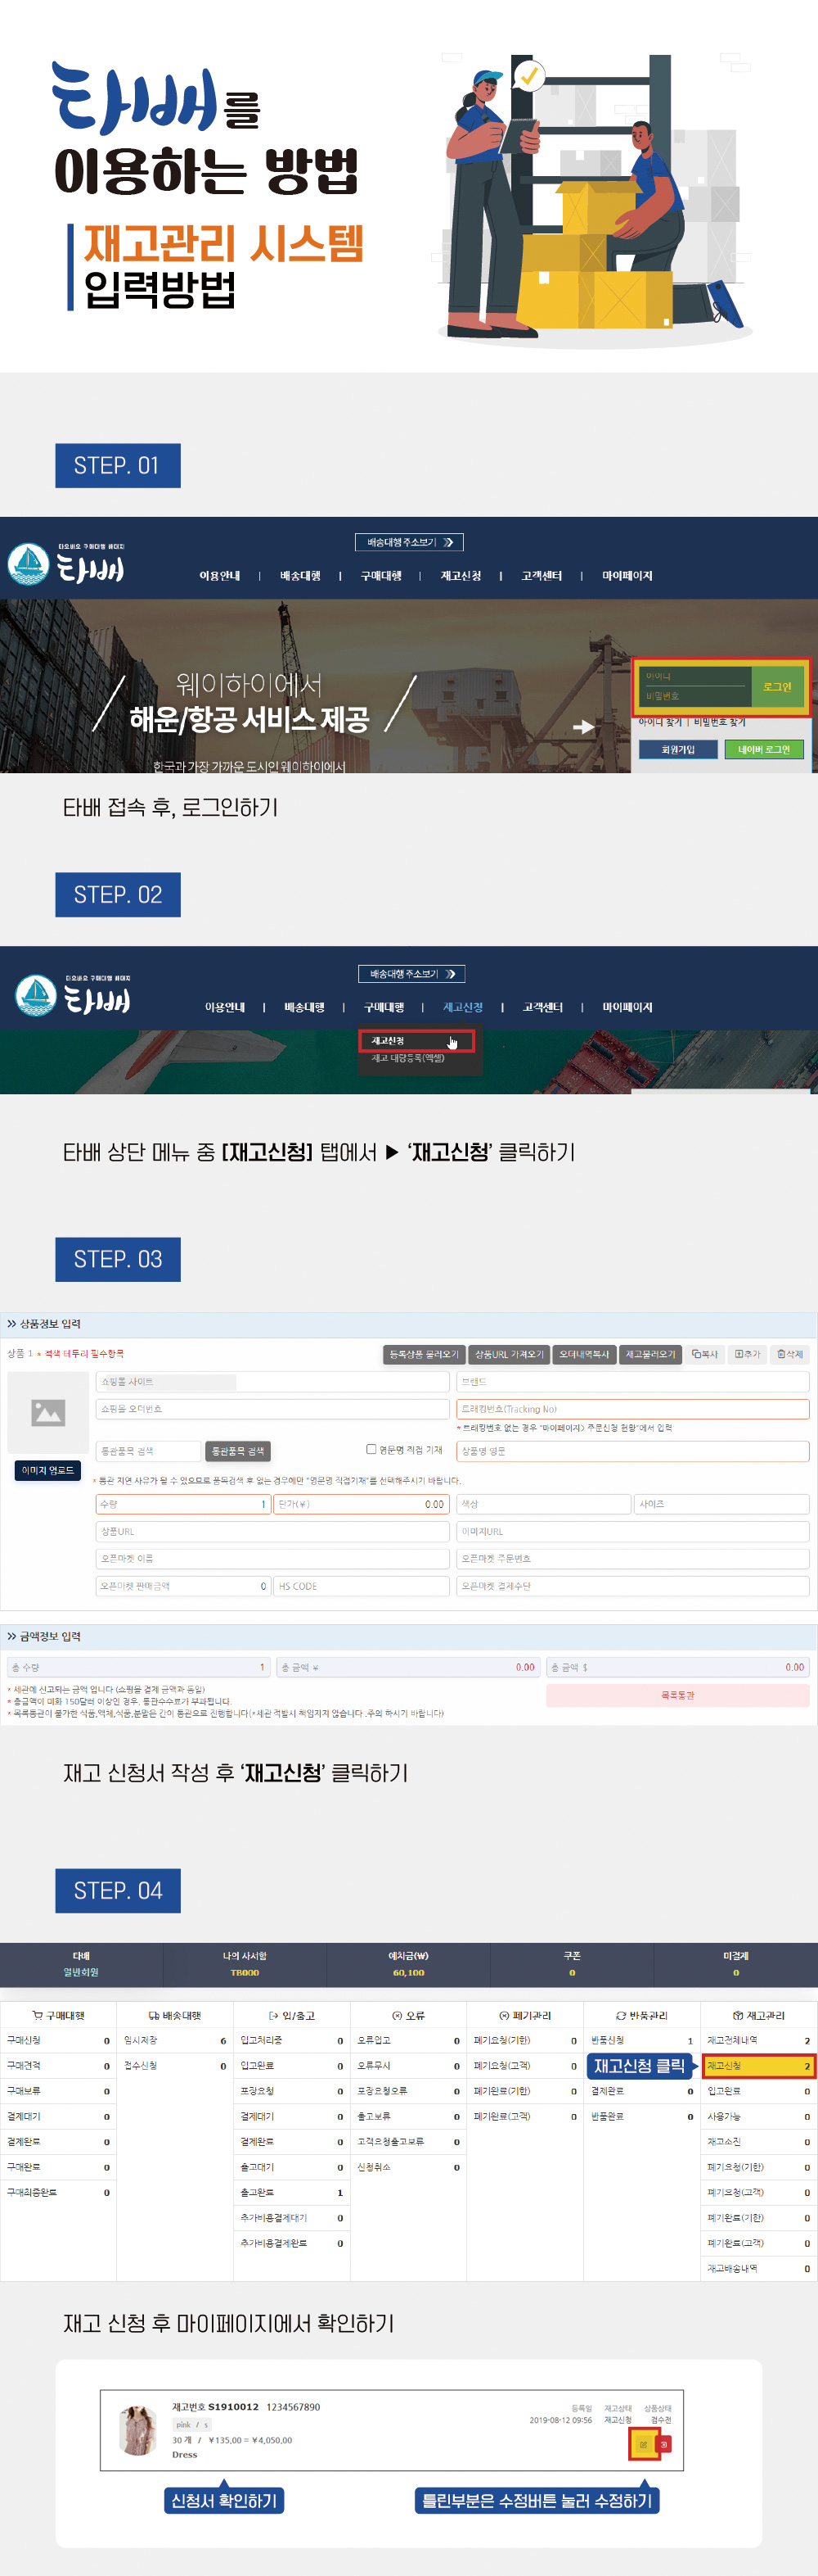Viewport: 818px width, 2576px height.
Task: Choose 재고 대량등록(엑셀) submenu item
Action: click(x=408, y=1058)
